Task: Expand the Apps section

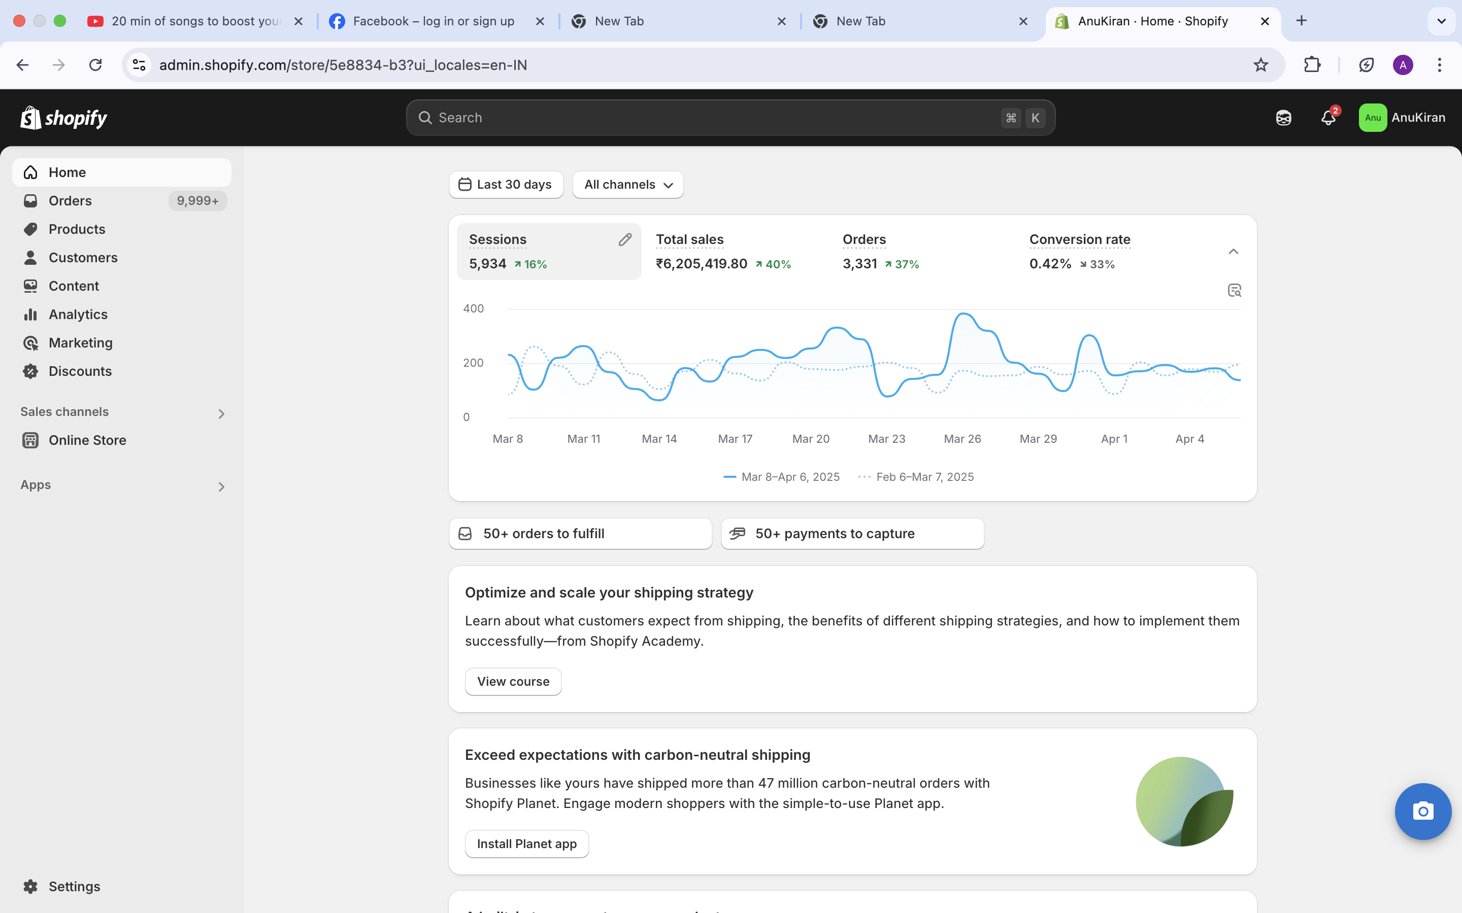Action: (x=221, y=487)
